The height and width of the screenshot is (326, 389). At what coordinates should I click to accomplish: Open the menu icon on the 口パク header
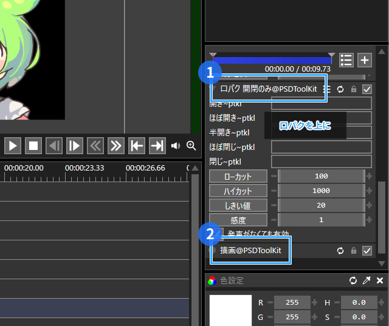point(328,89)
